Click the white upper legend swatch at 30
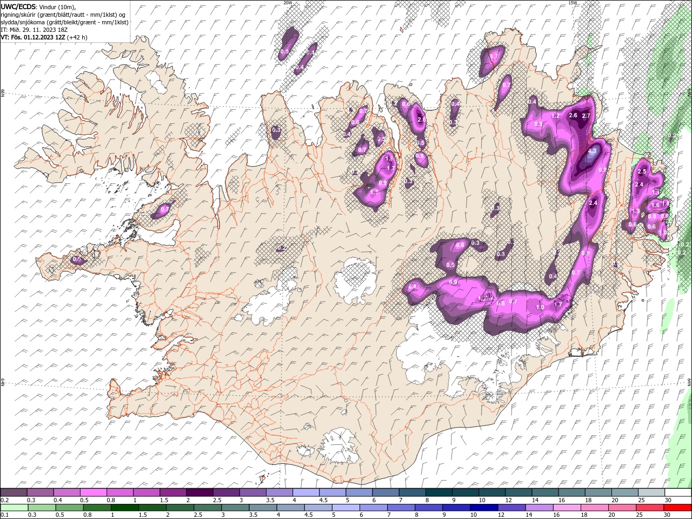The image size is (692, 519). coord(678,493)
